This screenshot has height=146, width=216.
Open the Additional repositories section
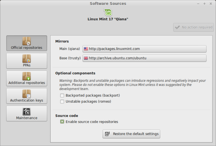[x=27, y=79]
